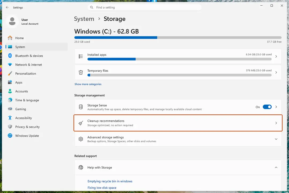This screenshot has height=193, width=289.
Task: Select Privacy & security label
Action: (x=27, y=127)
